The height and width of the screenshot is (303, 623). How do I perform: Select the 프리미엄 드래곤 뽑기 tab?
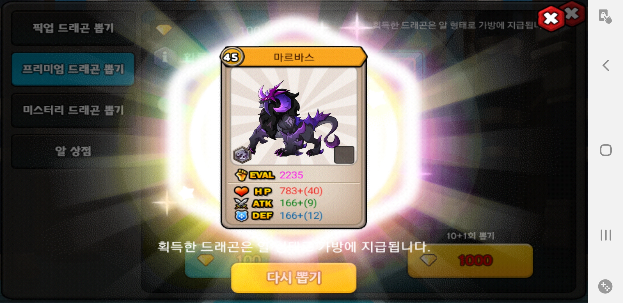point(73,69)
